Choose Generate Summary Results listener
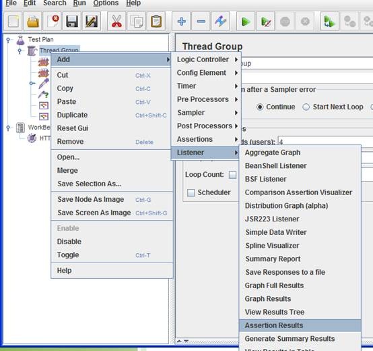This screenshot has width=373, height=351. click(300, 339)
